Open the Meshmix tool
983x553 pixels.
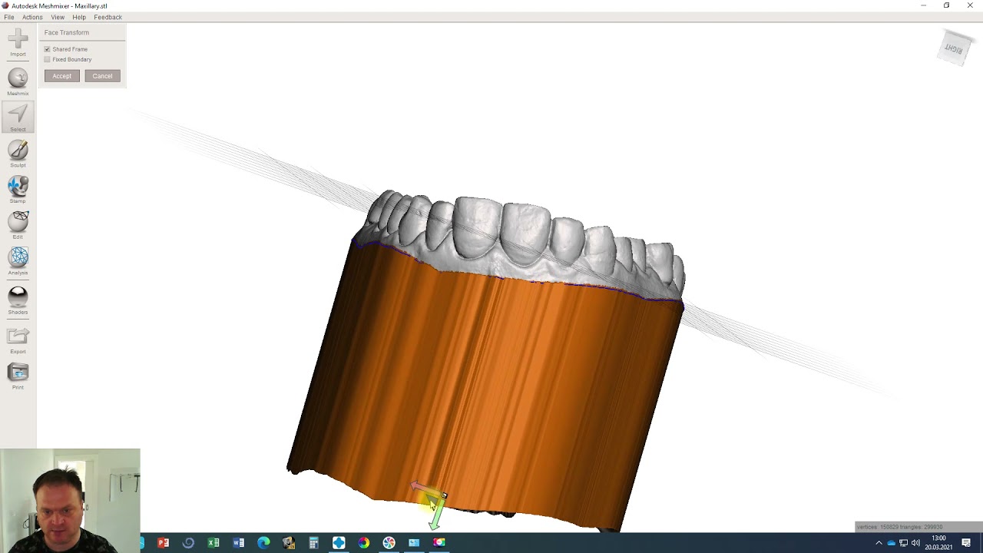(18, 82)
